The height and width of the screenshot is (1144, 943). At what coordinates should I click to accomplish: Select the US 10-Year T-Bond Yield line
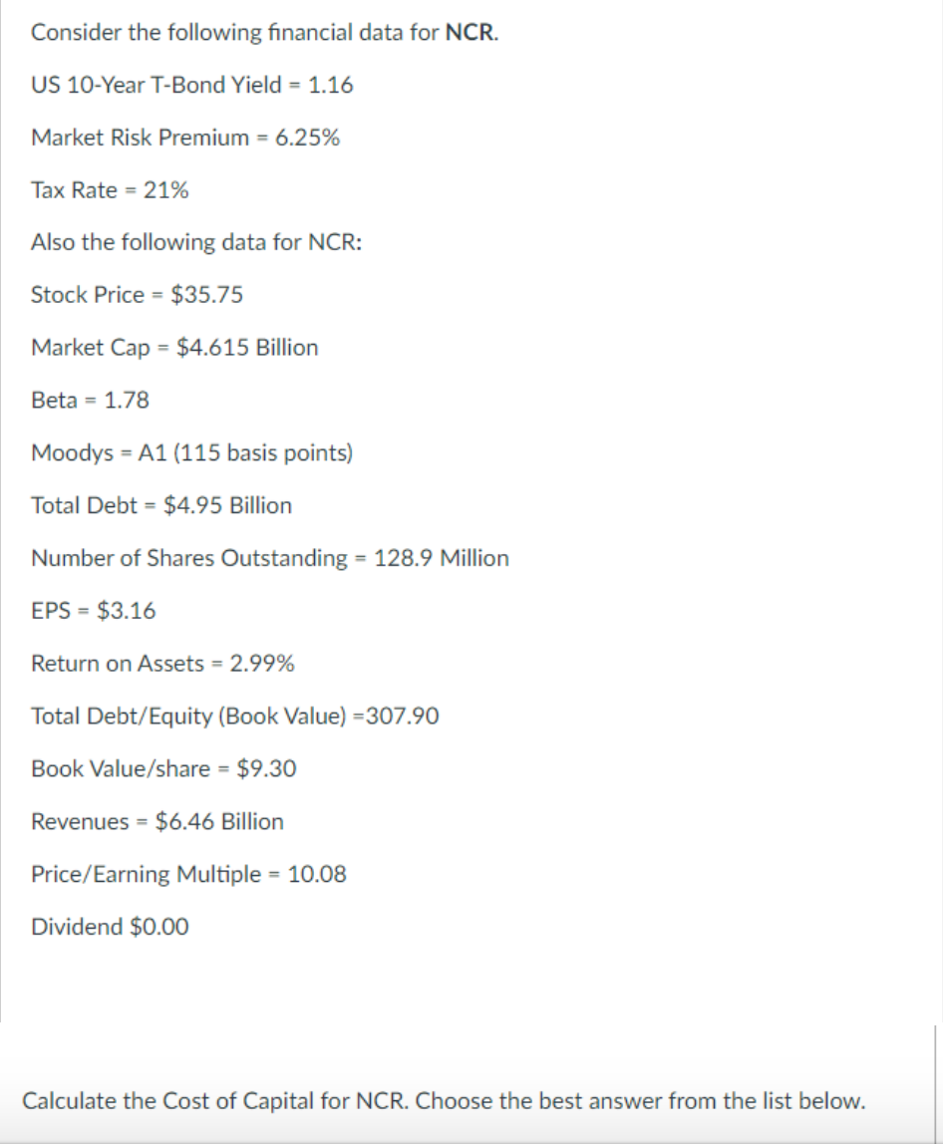[192, 86]
